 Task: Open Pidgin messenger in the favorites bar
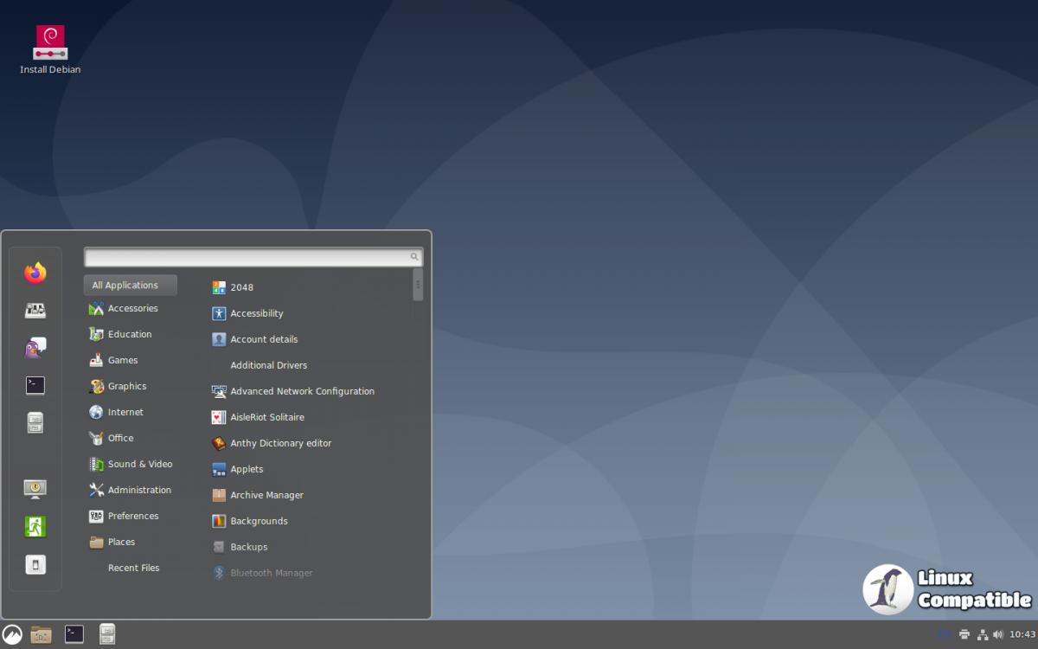[35, 348]
